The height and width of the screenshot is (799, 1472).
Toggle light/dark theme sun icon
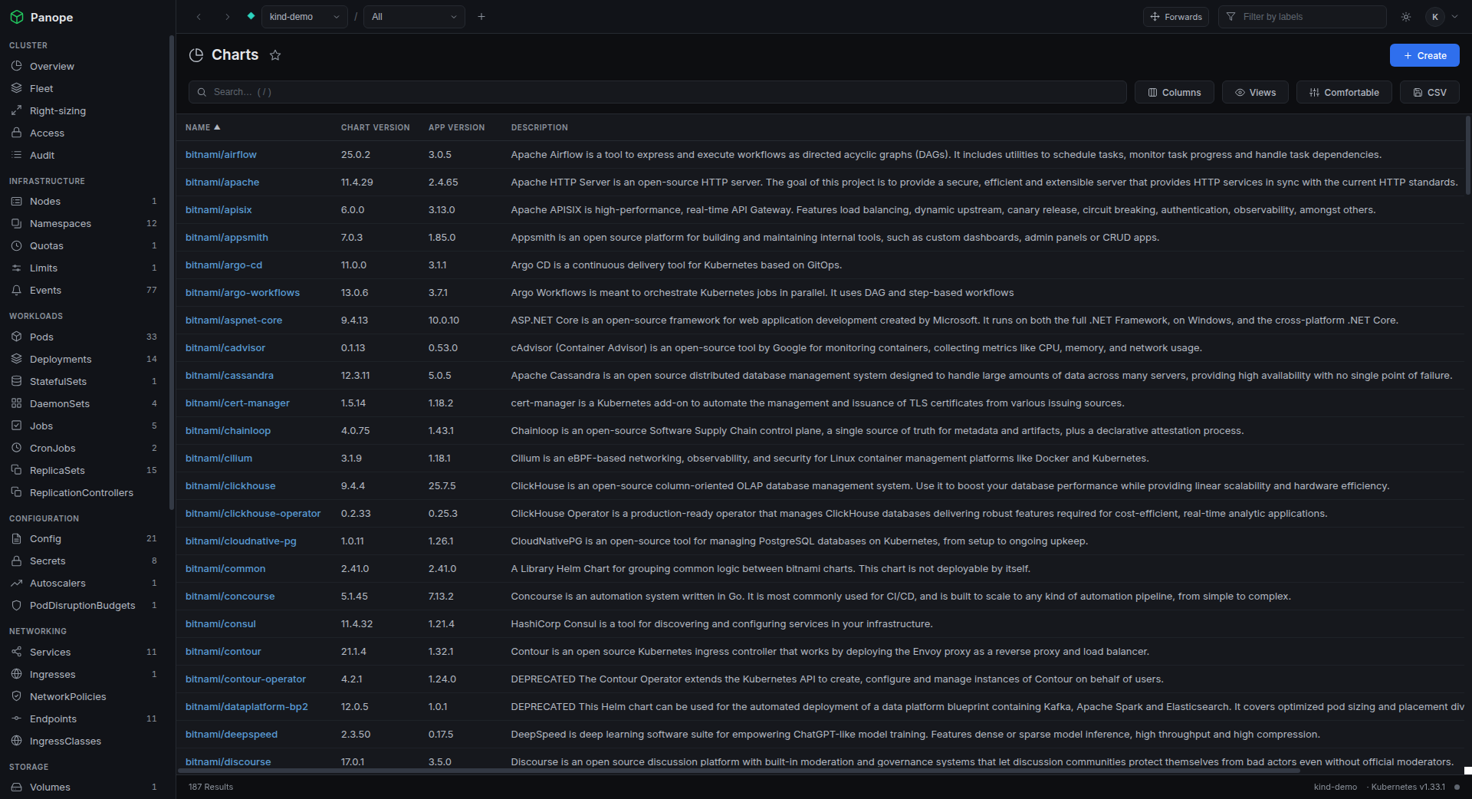point(1406,17)
